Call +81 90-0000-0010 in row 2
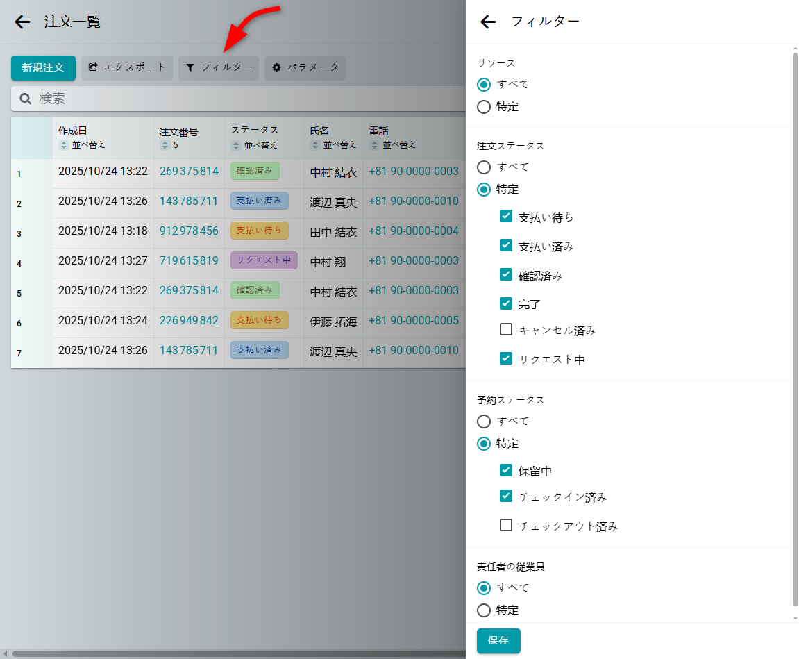The image size is (799, 659). point(414,201)
